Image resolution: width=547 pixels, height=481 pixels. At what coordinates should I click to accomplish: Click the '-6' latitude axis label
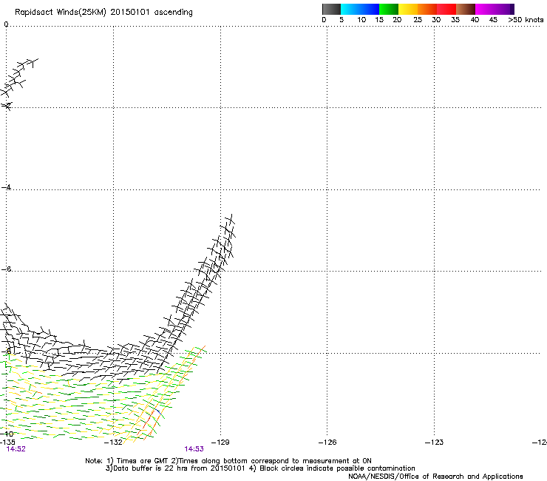[6, 269]
